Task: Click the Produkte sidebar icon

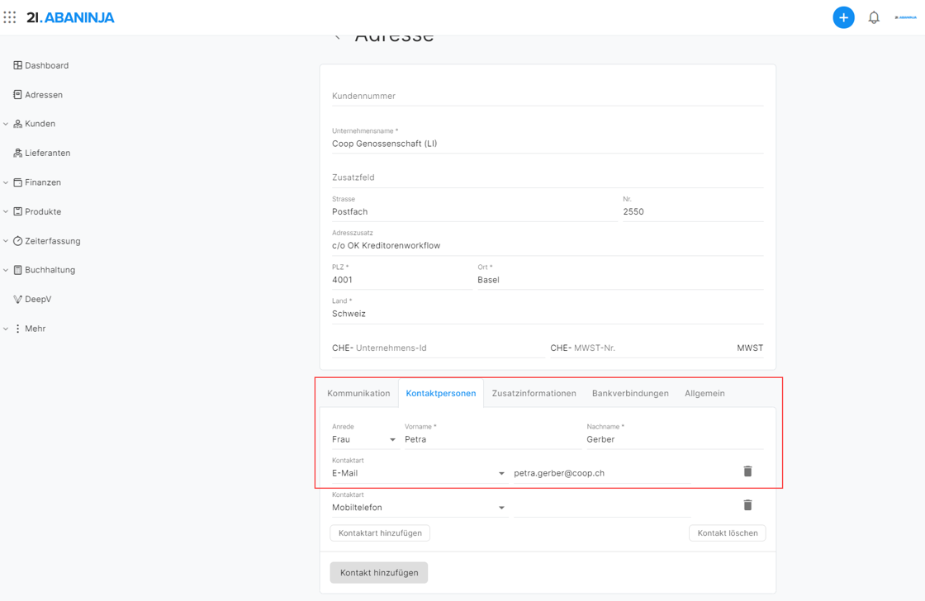Action: coord(17,211)
